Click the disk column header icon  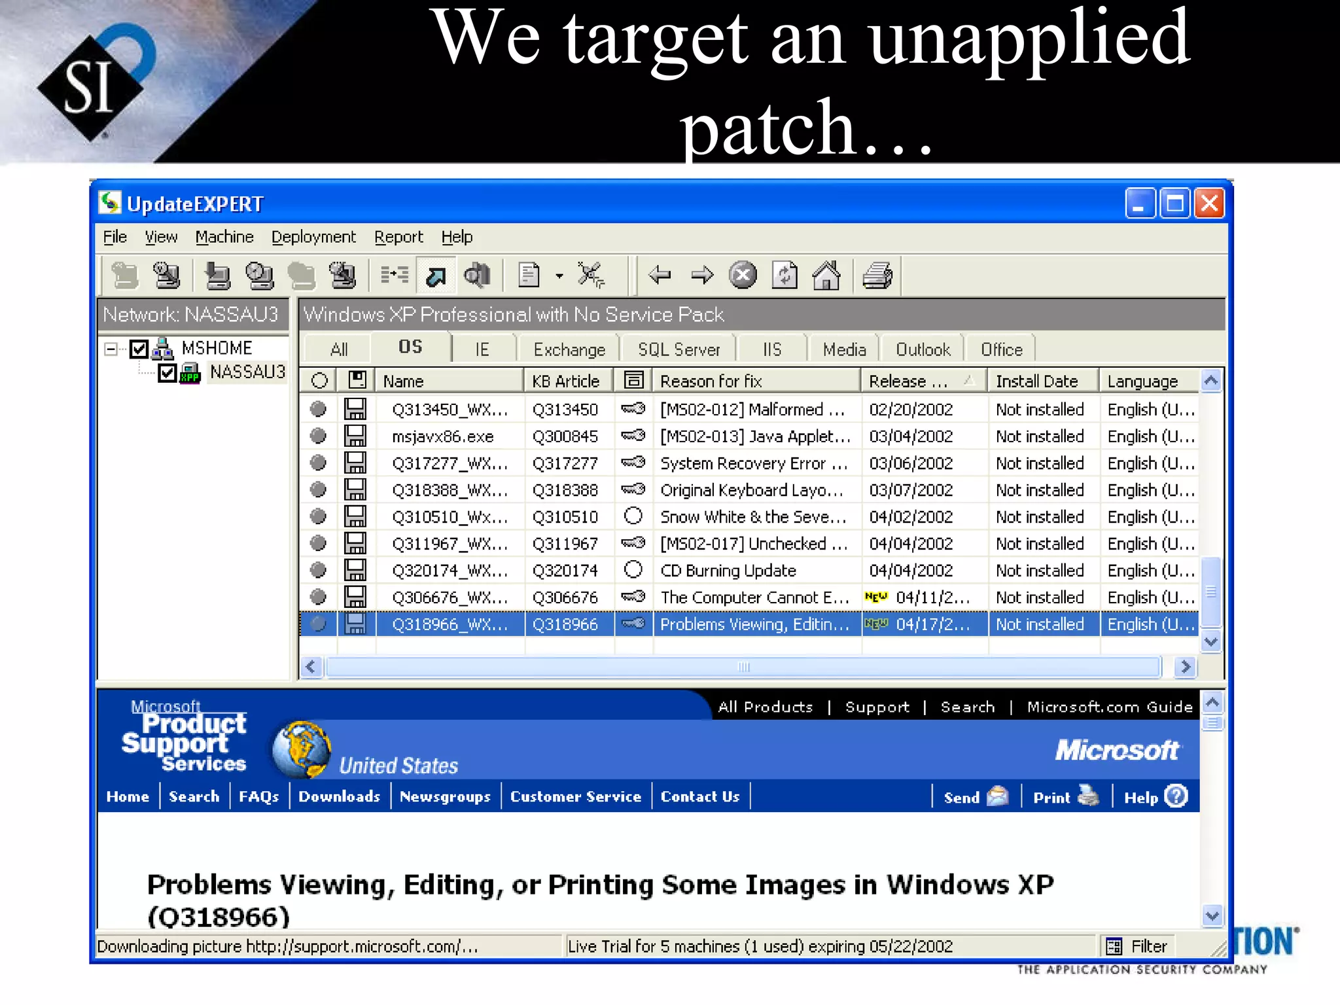(357, 380)
